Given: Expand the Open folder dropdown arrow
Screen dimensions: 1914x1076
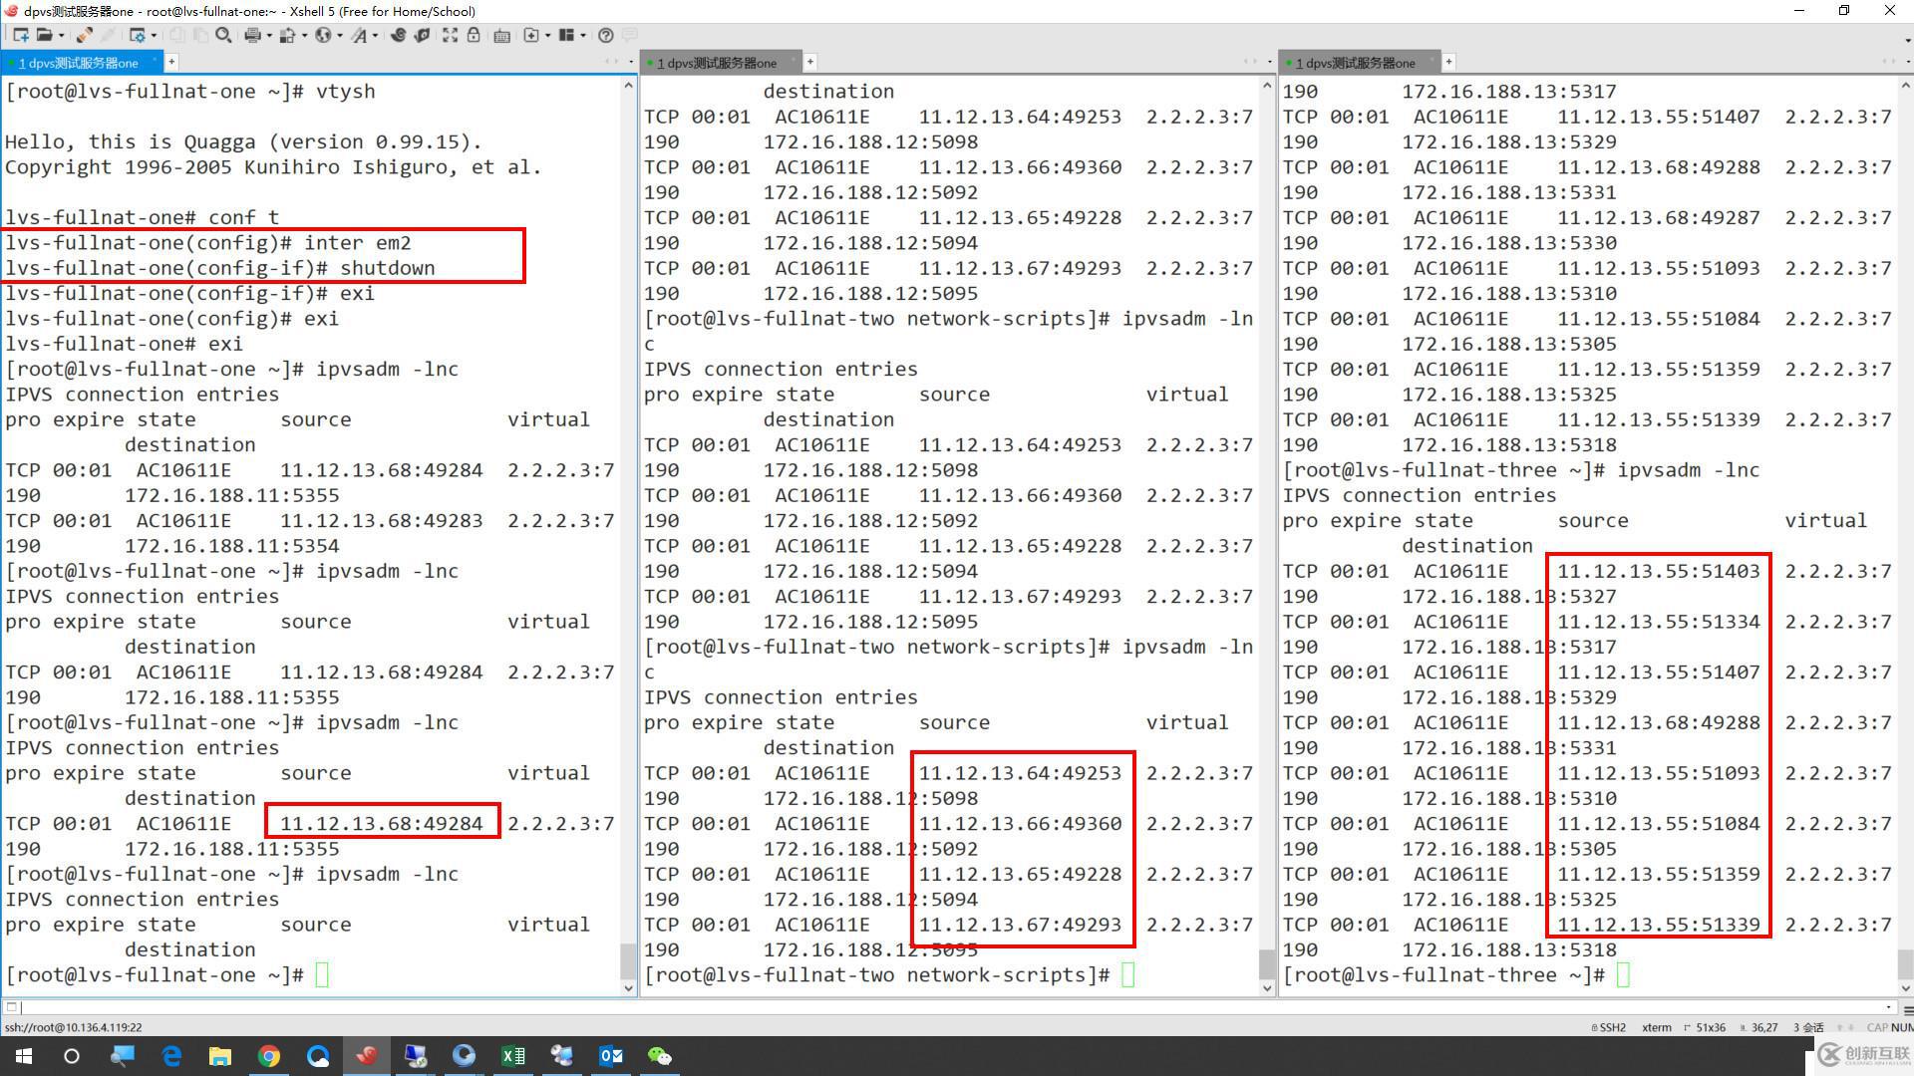Looking at the screenshot, I should (x=61, y=35).
